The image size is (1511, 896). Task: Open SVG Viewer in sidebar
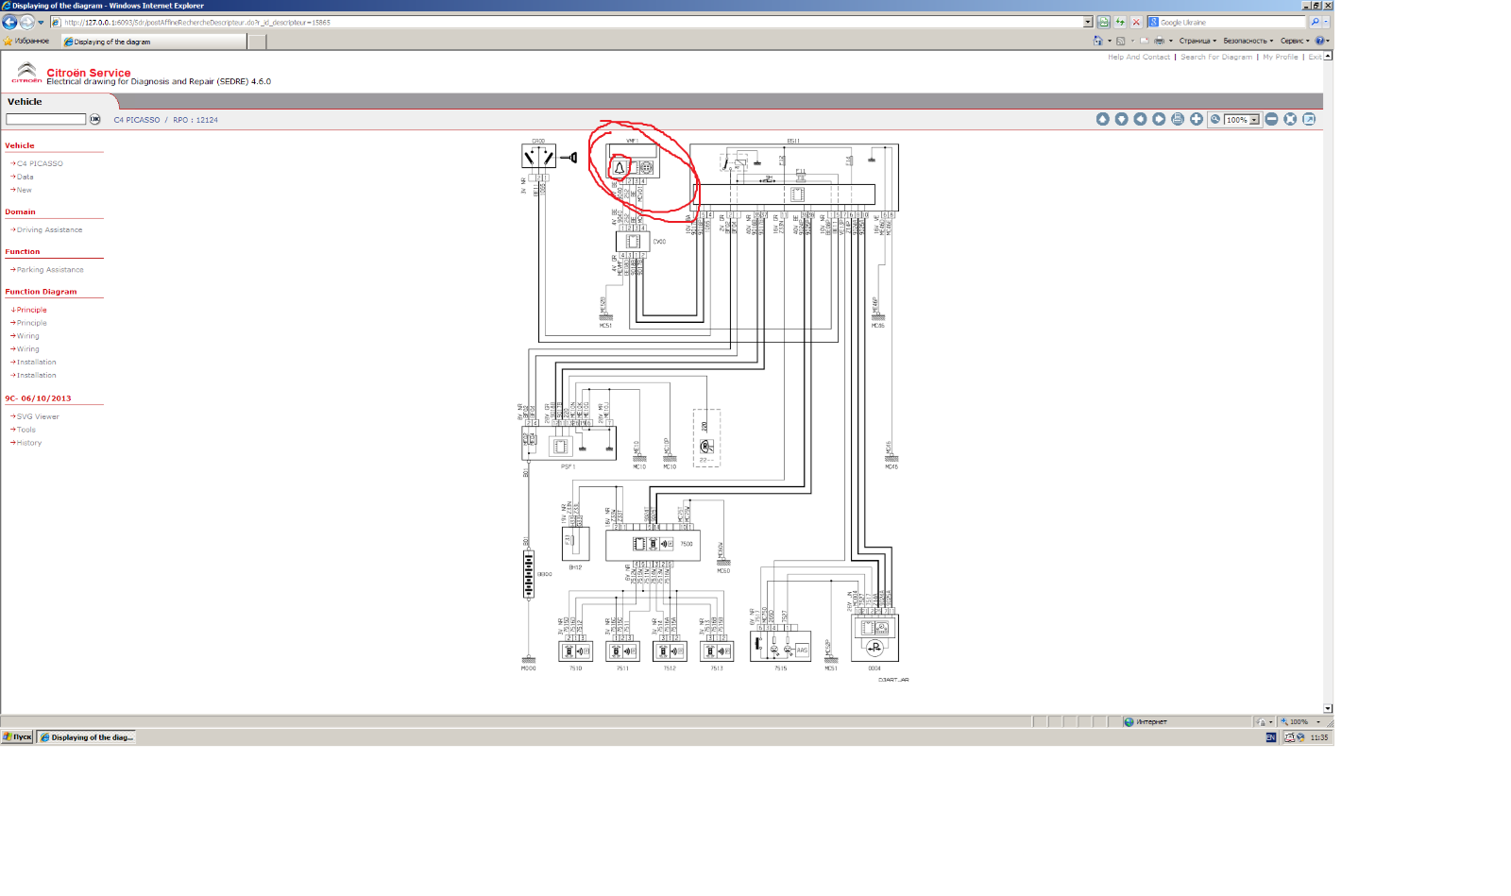pyautogui.click(x=38, y=416)
